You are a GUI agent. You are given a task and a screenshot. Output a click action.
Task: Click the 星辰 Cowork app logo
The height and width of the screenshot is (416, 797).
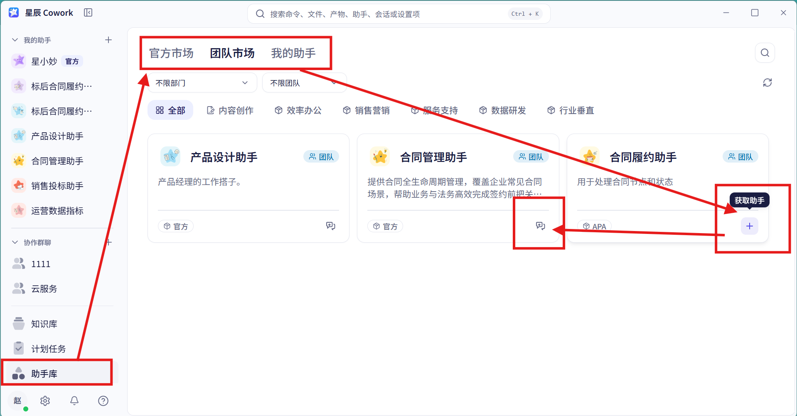pyautogui.click(x=14, y=12)
